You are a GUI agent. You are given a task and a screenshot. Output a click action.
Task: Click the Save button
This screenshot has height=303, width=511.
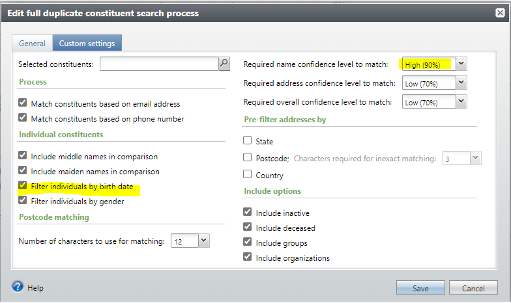point(420,288)
